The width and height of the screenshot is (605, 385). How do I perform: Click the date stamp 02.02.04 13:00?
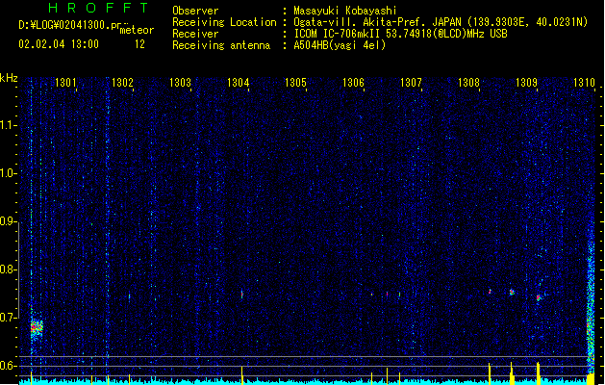(59, 44)
